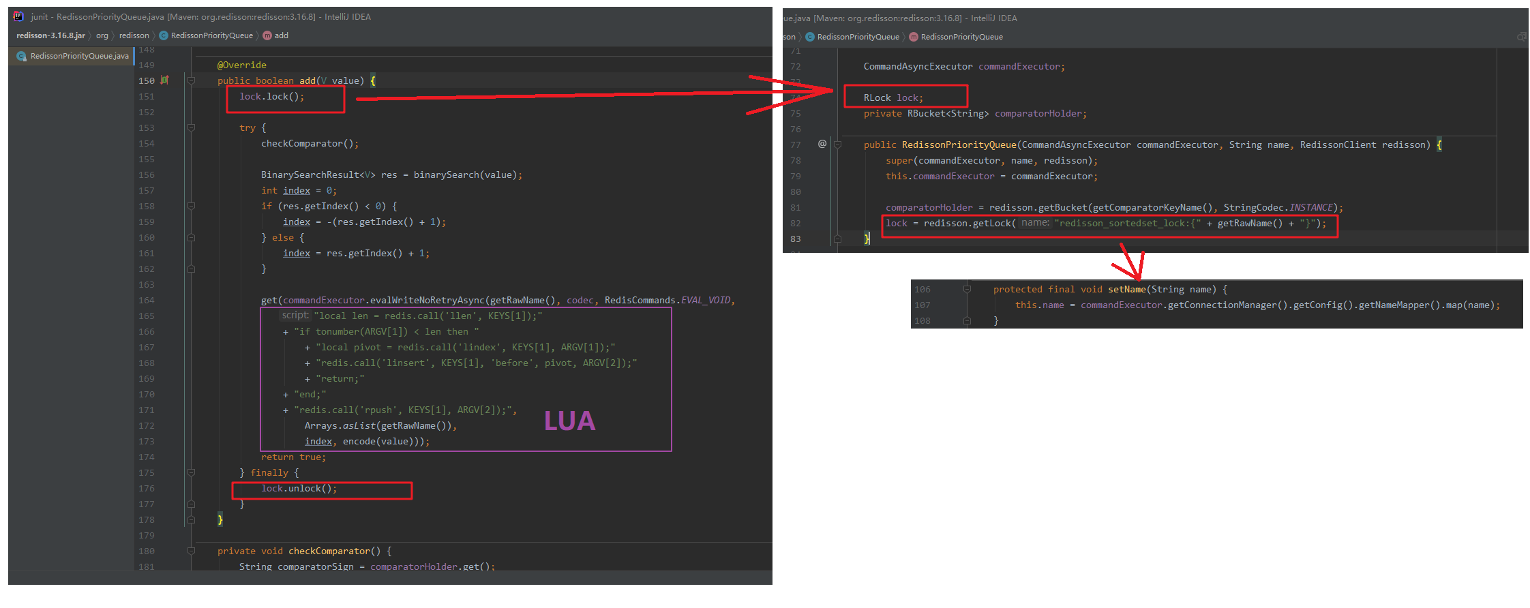Toggle the fold marker at line 108
Image resolution: width=1530 pixels, height=608 pixels.
point(967,320)
